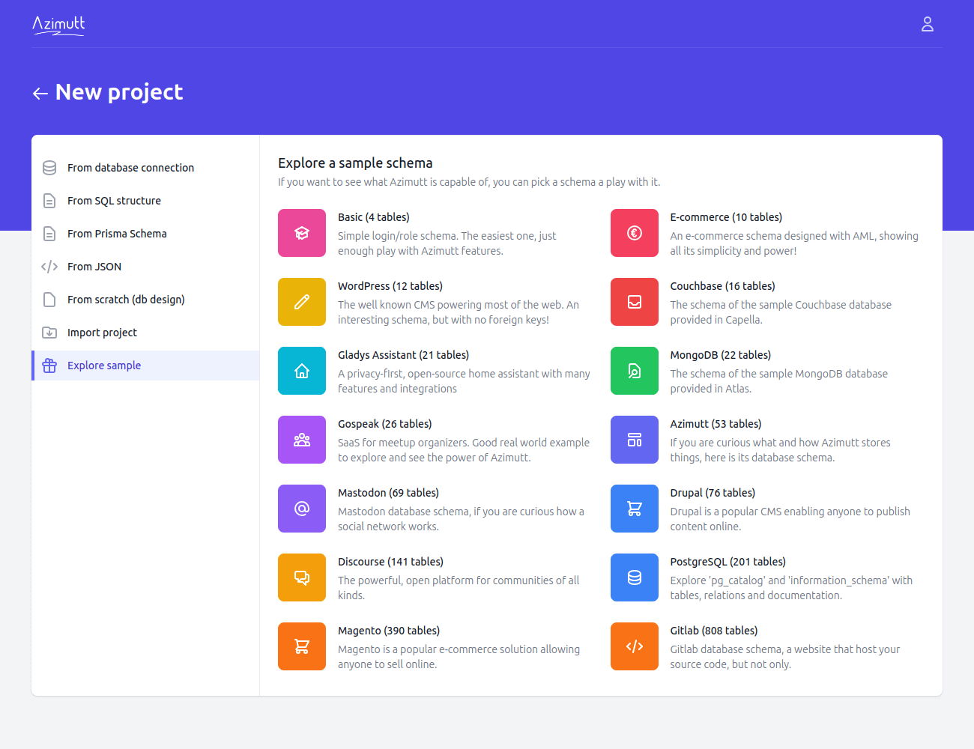974x749 pixels.
Task: Click the Magento shopping cart icon
Action: [x=302, y=646]
